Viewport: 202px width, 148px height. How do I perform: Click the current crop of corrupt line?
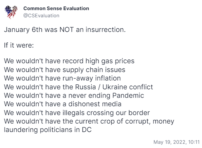point(89,122)
